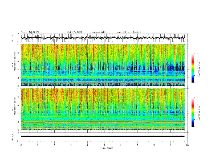Screen dimensions: 211x163
Task: Click the 'ch.1 Frequency (kHz)' axis label
Action: (14, 61)
